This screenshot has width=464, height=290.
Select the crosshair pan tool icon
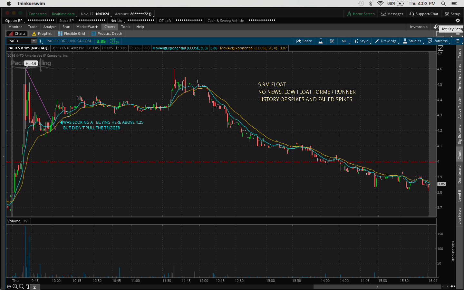pyautogui.click(x=9, y=286)
